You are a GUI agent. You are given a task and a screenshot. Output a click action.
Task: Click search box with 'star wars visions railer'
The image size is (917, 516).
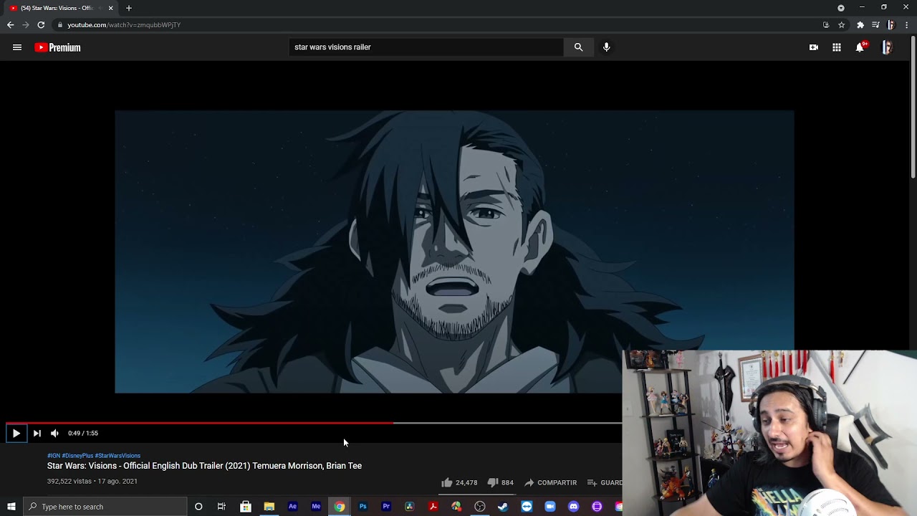[x=426, y=47]
